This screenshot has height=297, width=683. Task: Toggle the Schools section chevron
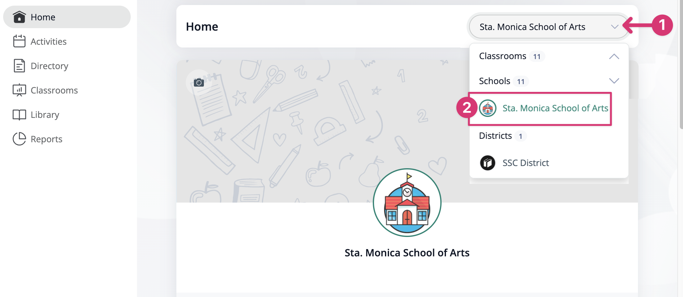(x=614, y=81)
